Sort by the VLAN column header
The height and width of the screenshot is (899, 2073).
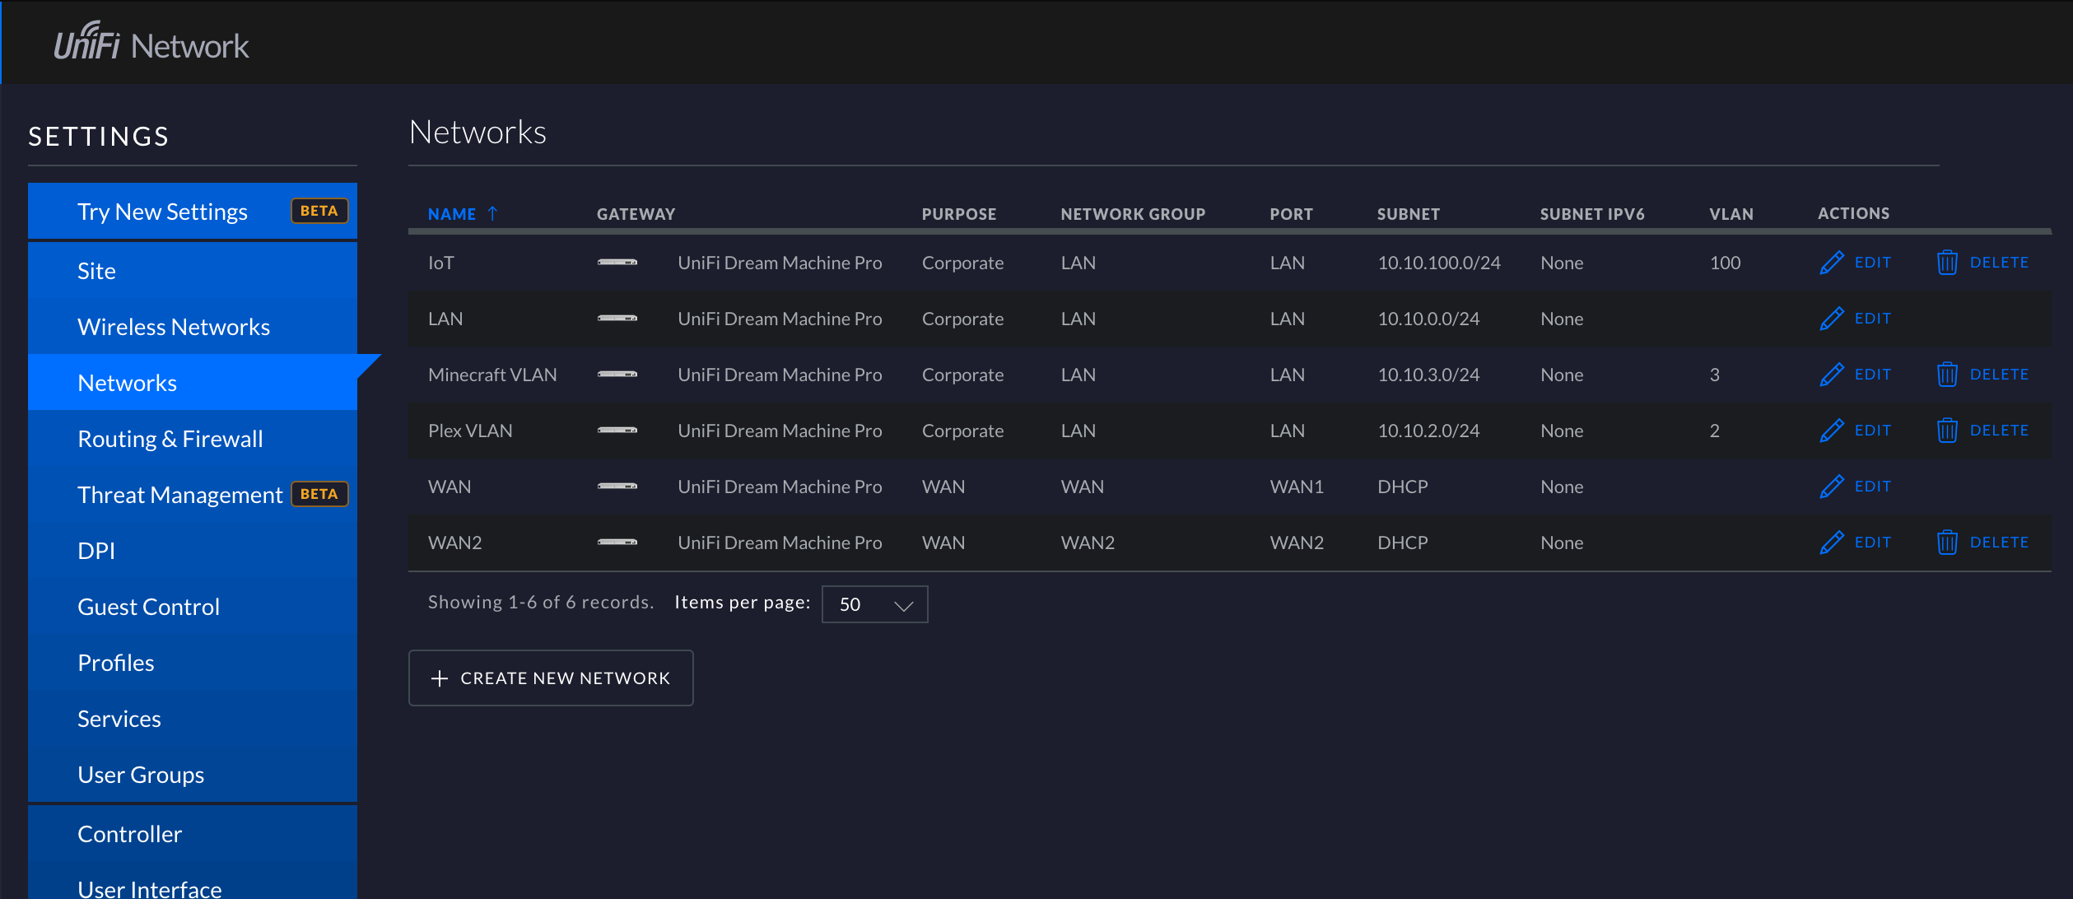tap(1731, 214)
